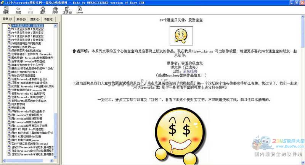Click the contents tree horizontal scrollbar thumb
Screen dimensions: 305x165
point(24,160)
